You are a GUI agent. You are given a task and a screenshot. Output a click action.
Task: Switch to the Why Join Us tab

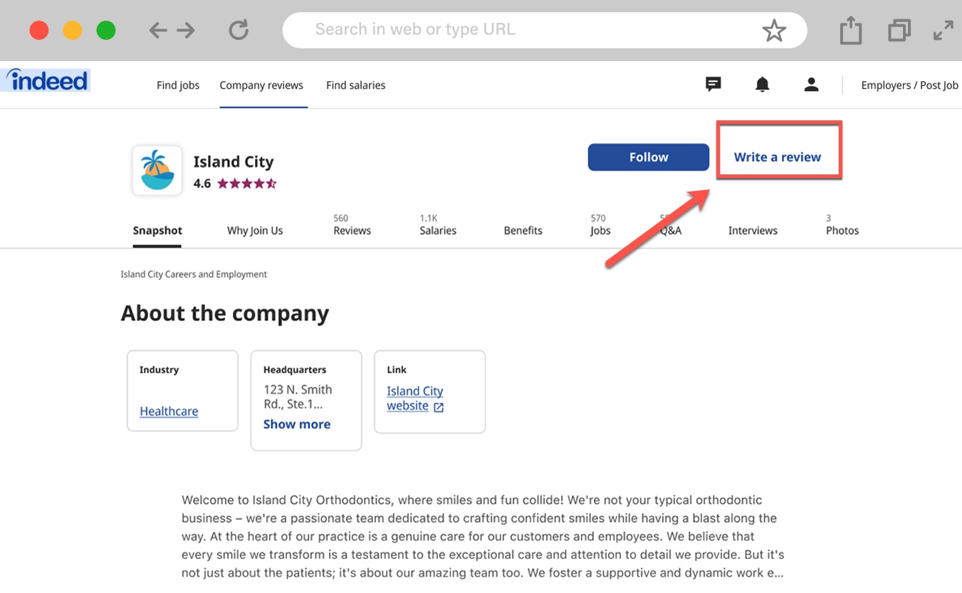(255, 231)
